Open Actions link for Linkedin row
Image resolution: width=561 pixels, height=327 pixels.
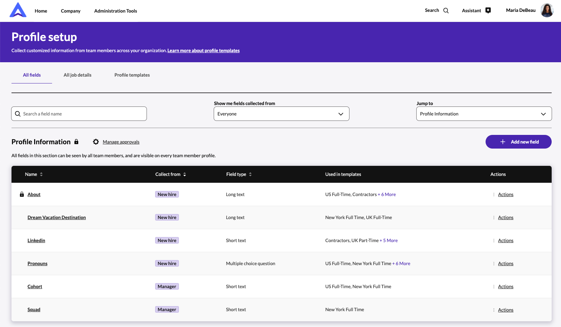(506, 240)
